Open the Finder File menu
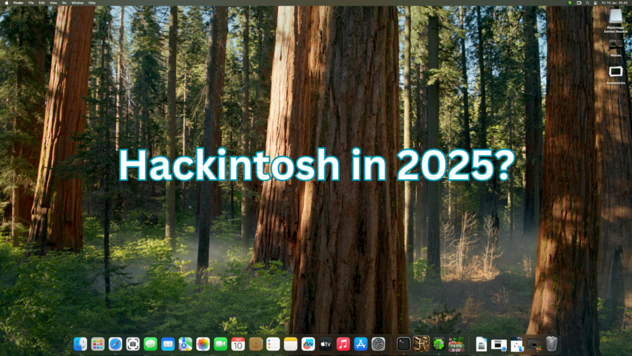The height and width of the screenshot is (356, 632). [31, 3]
